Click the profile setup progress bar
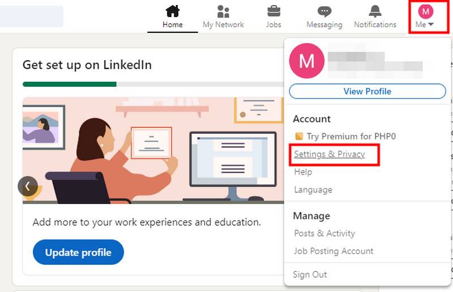The image size is (453, 292). pyautogui.click(x=153, y=84)
